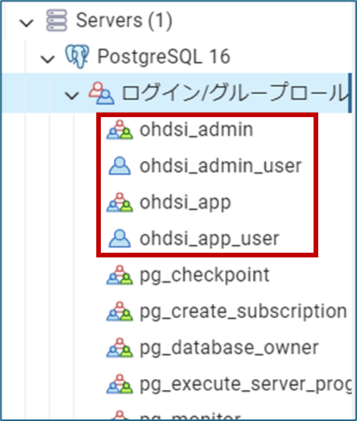This screenshot has width=357, height=421.
Task: Click the ohdsi_admin_user login role icon
Action: coord(120,166)
